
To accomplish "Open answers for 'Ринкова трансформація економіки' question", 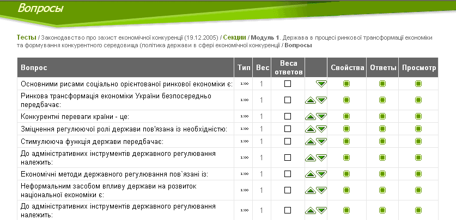I will (382, 100).
